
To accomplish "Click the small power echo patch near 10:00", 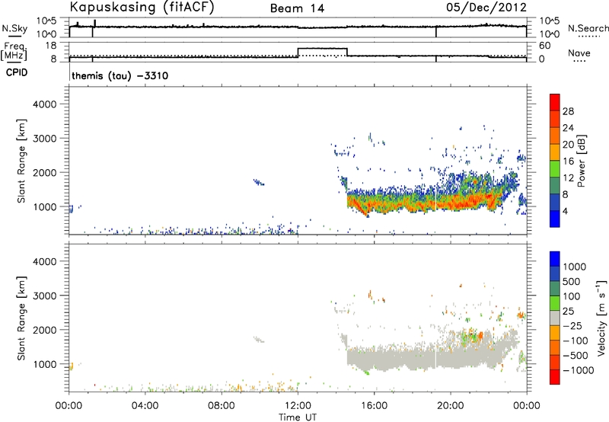I will (259, 182).
